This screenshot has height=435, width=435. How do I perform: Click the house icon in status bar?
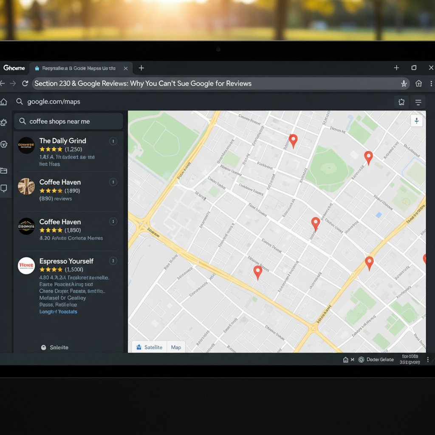[346, 360]
